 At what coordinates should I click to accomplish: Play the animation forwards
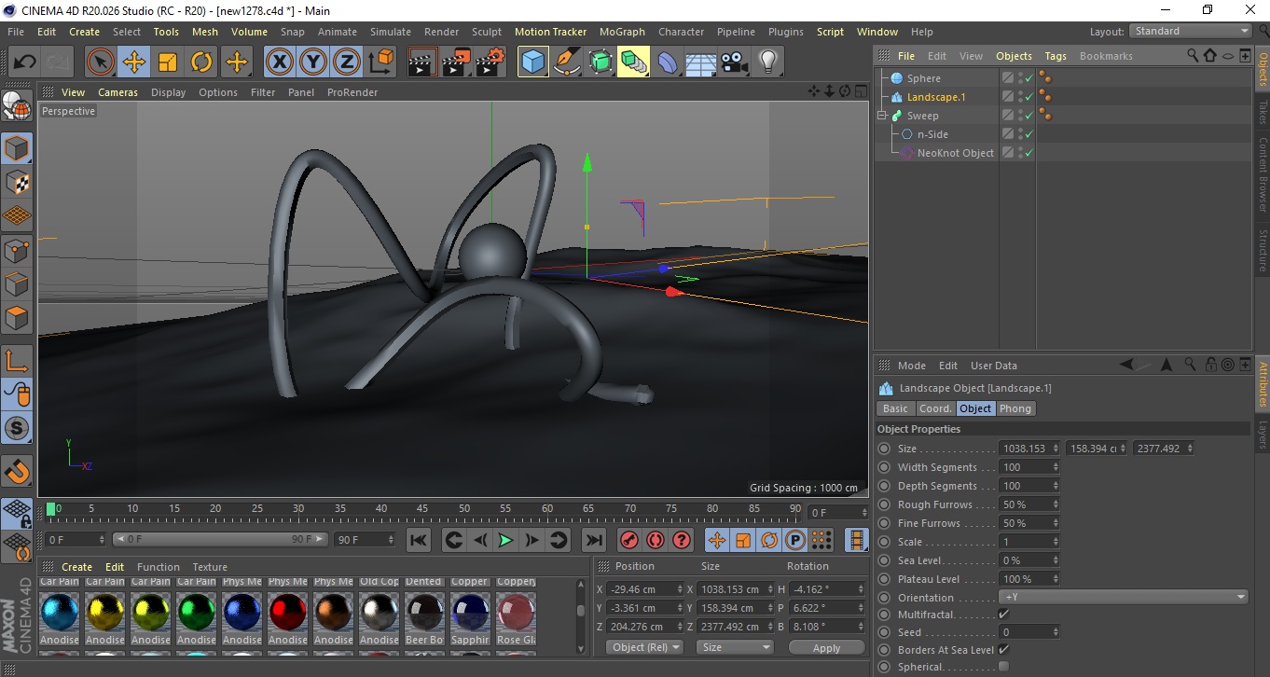coord(505,540)
